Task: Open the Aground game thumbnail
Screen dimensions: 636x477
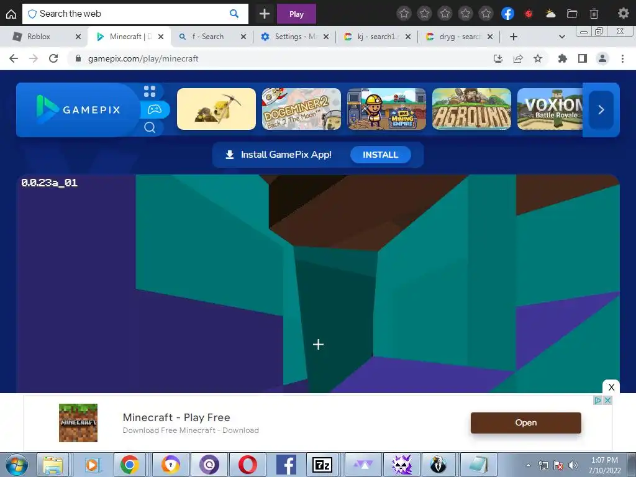Action: point(472,109)
